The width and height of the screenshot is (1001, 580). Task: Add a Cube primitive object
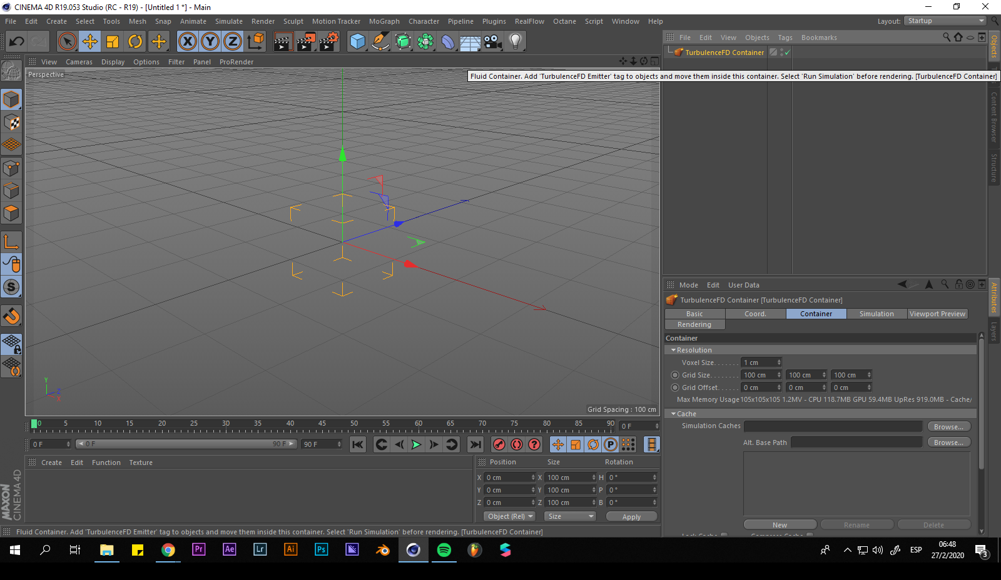tap(358, 42)
